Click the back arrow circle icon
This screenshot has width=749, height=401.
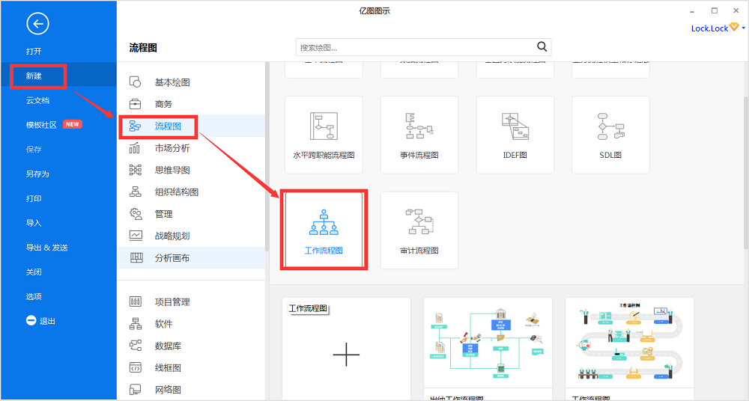[37, 23]
